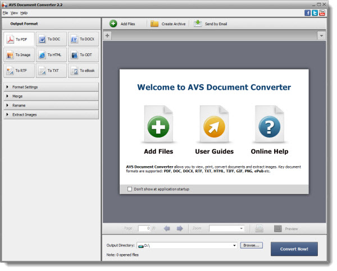This screenshot has height=271, width=337.
Task: Click the Browse... button
Action: coord(252,245)
